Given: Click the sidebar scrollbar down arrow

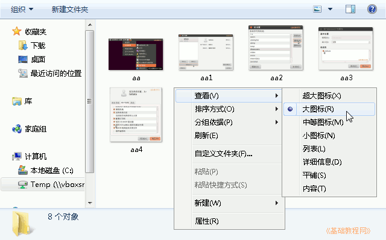Looking at the screenshot, I should [x=90, y=203].
